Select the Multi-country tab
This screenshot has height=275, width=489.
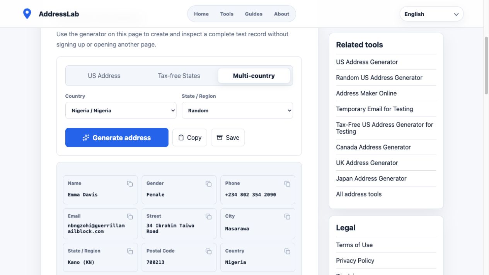(x=254, y=76)
